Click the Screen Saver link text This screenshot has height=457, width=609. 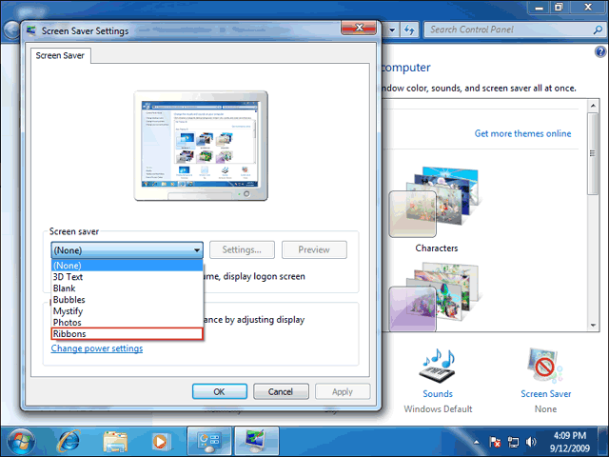click(545, 393)
